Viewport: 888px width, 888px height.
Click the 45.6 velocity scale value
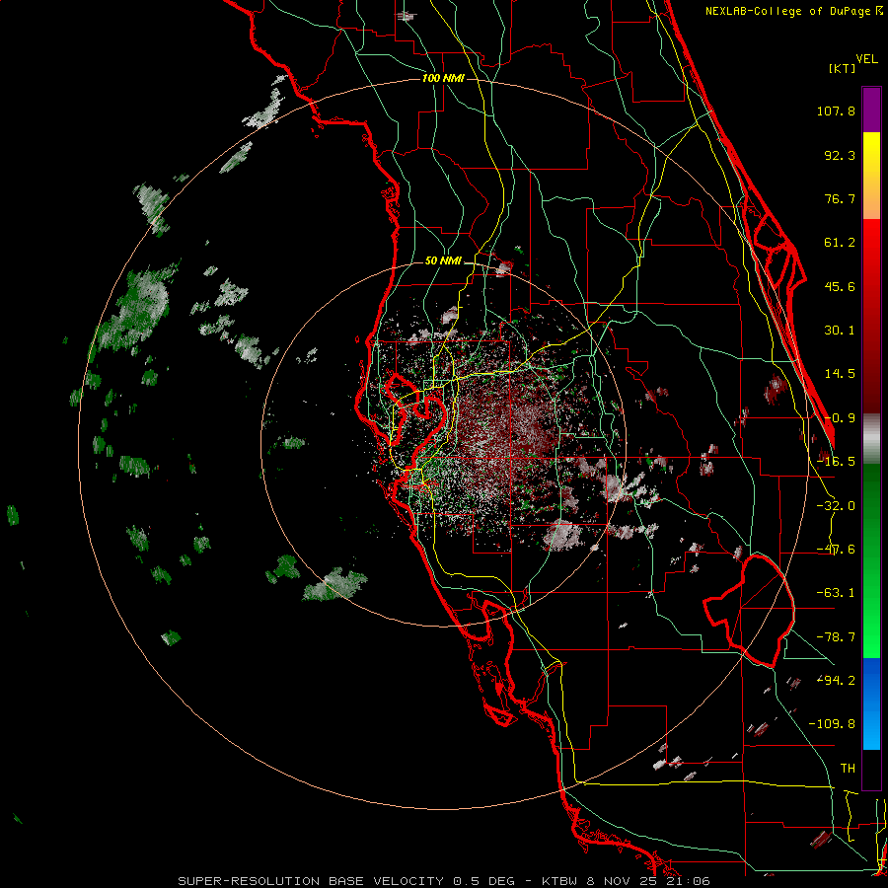pyautogui.click(x=840, y=286)
